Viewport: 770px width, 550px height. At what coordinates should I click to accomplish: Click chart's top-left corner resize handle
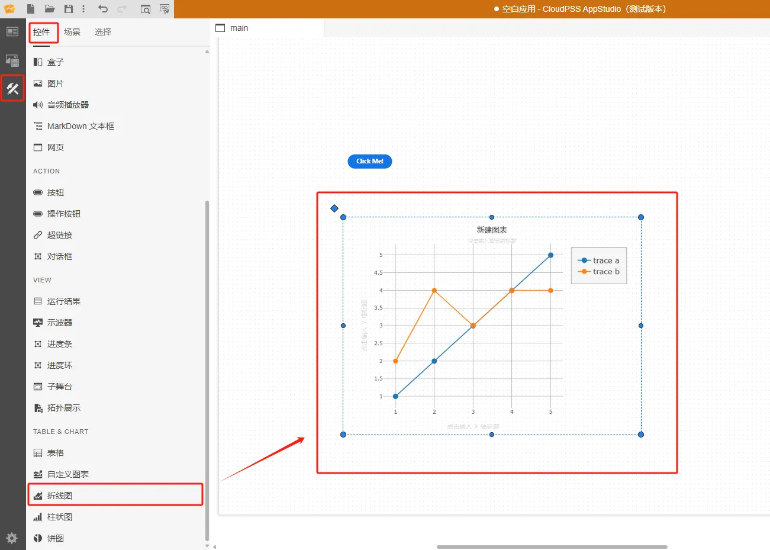(x=343, y=217)
